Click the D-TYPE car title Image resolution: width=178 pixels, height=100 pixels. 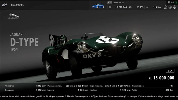(x=24, y=42)
